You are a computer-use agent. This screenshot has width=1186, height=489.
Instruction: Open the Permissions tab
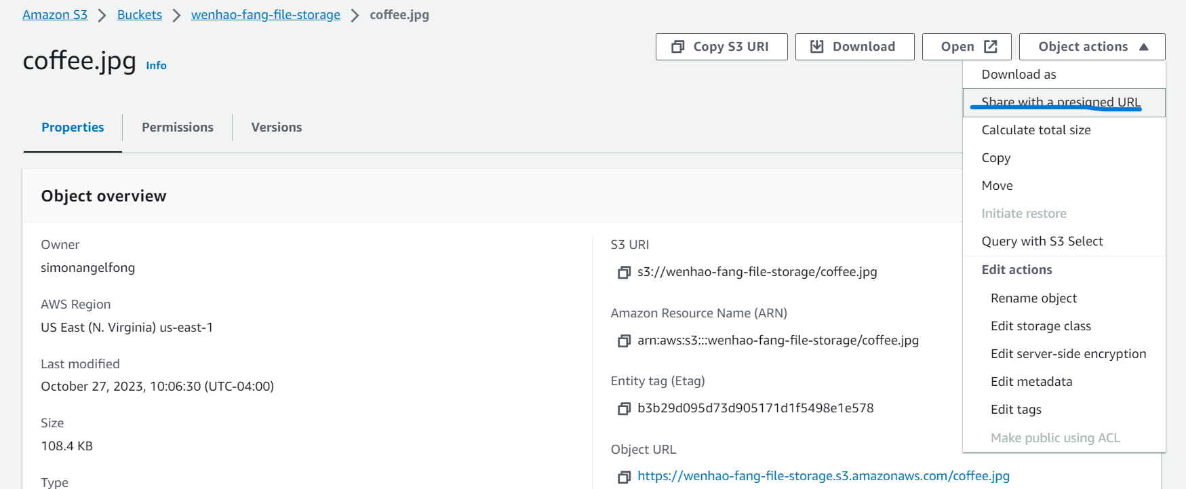pyautogui.click(x=178, y=128)
